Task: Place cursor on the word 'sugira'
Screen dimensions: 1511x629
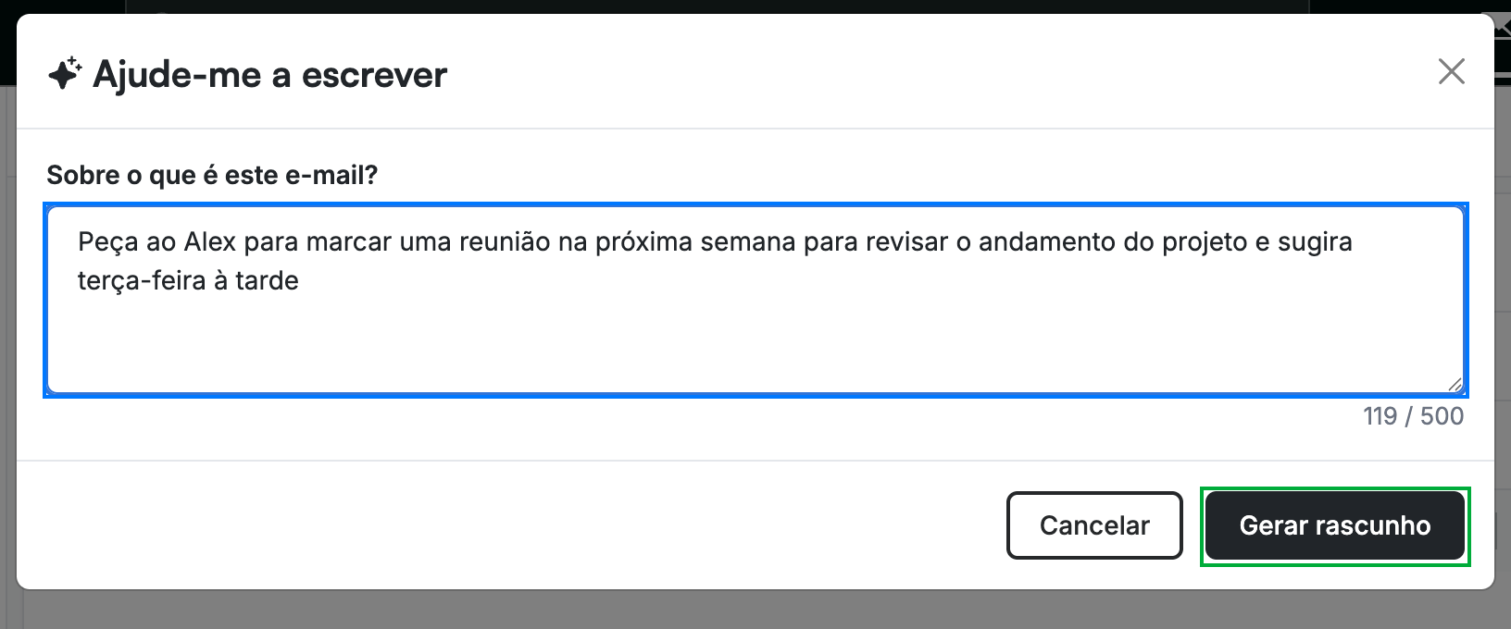Action: pyautogui.click(x=1315, y=242)
